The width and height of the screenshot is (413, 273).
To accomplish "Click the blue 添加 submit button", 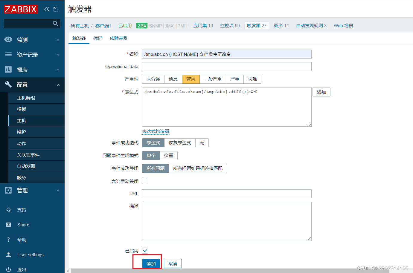I will coord(151,263).
